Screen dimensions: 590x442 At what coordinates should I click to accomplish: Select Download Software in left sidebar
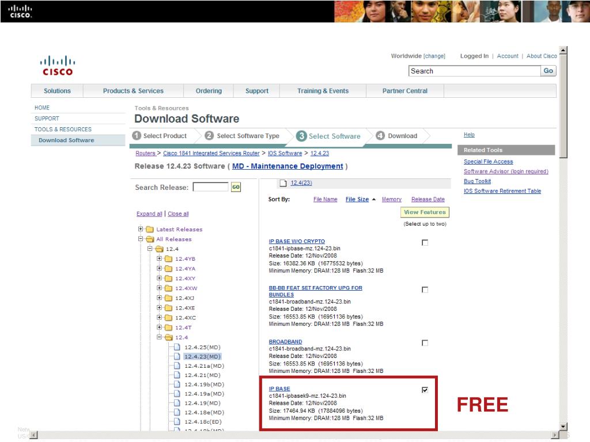coord(78,140)
